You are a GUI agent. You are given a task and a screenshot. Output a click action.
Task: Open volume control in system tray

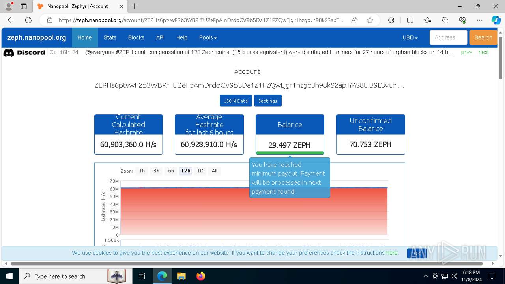(454, 276)
